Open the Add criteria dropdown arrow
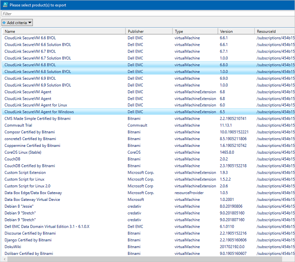Viewport: 295px width, 262px height. click(30, 23)
